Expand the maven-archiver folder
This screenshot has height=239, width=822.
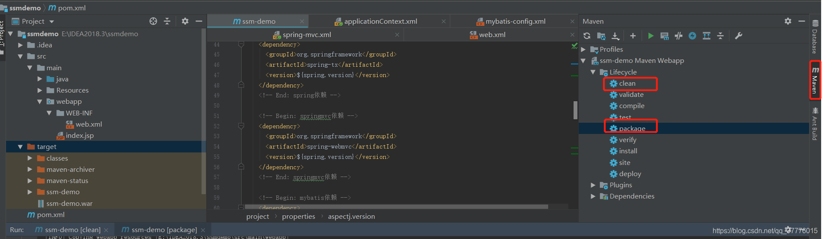(30, 170)
